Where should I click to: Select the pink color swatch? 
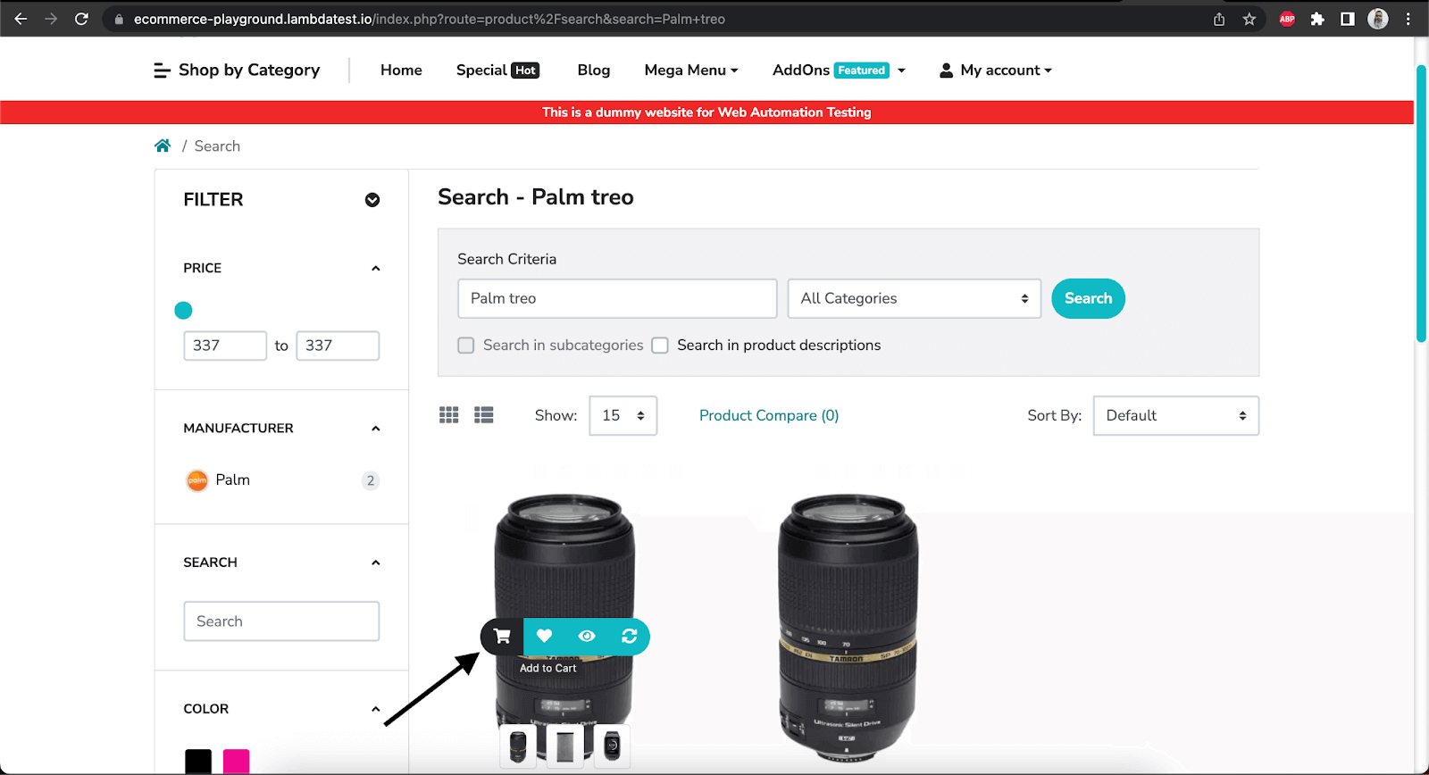tap(237, 761)
